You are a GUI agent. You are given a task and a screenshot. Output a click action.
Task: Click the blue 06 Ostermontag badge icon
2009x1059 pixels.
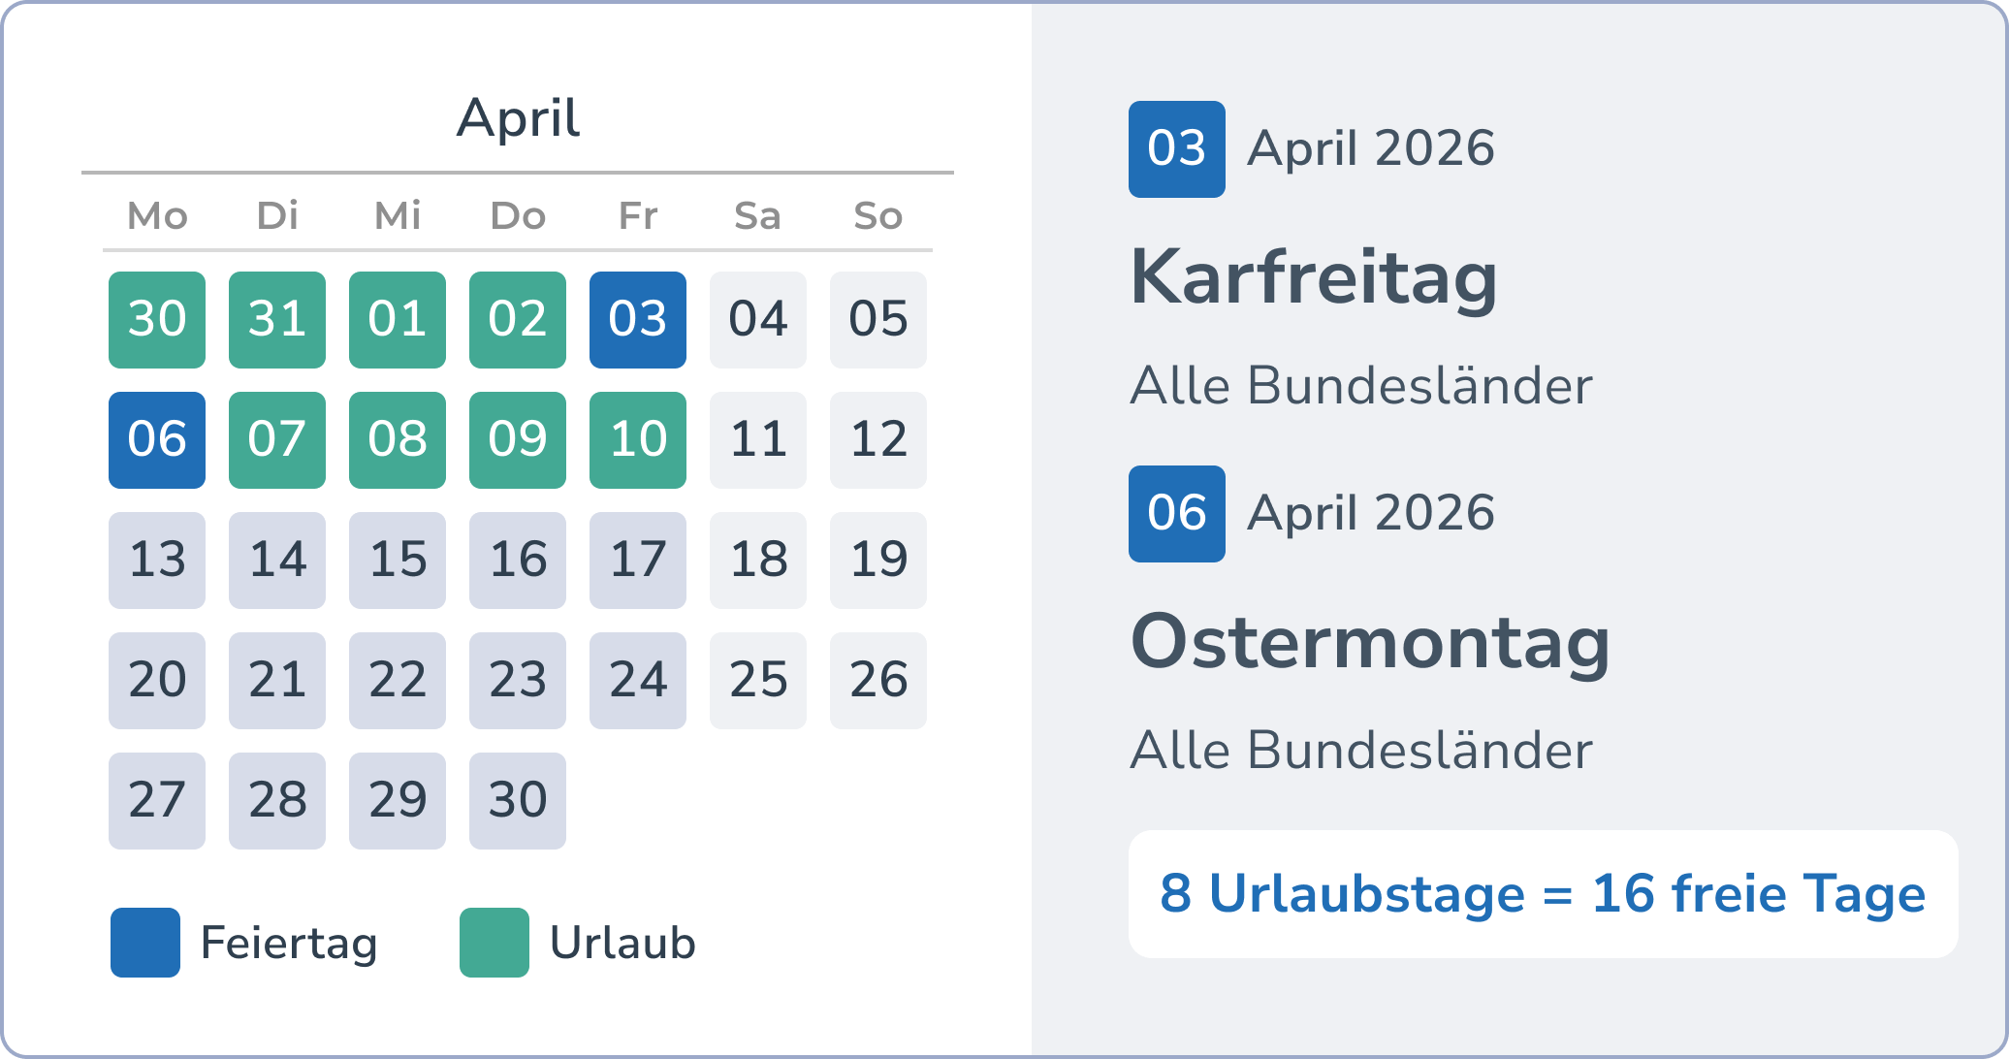click(x=1176, y=513)
